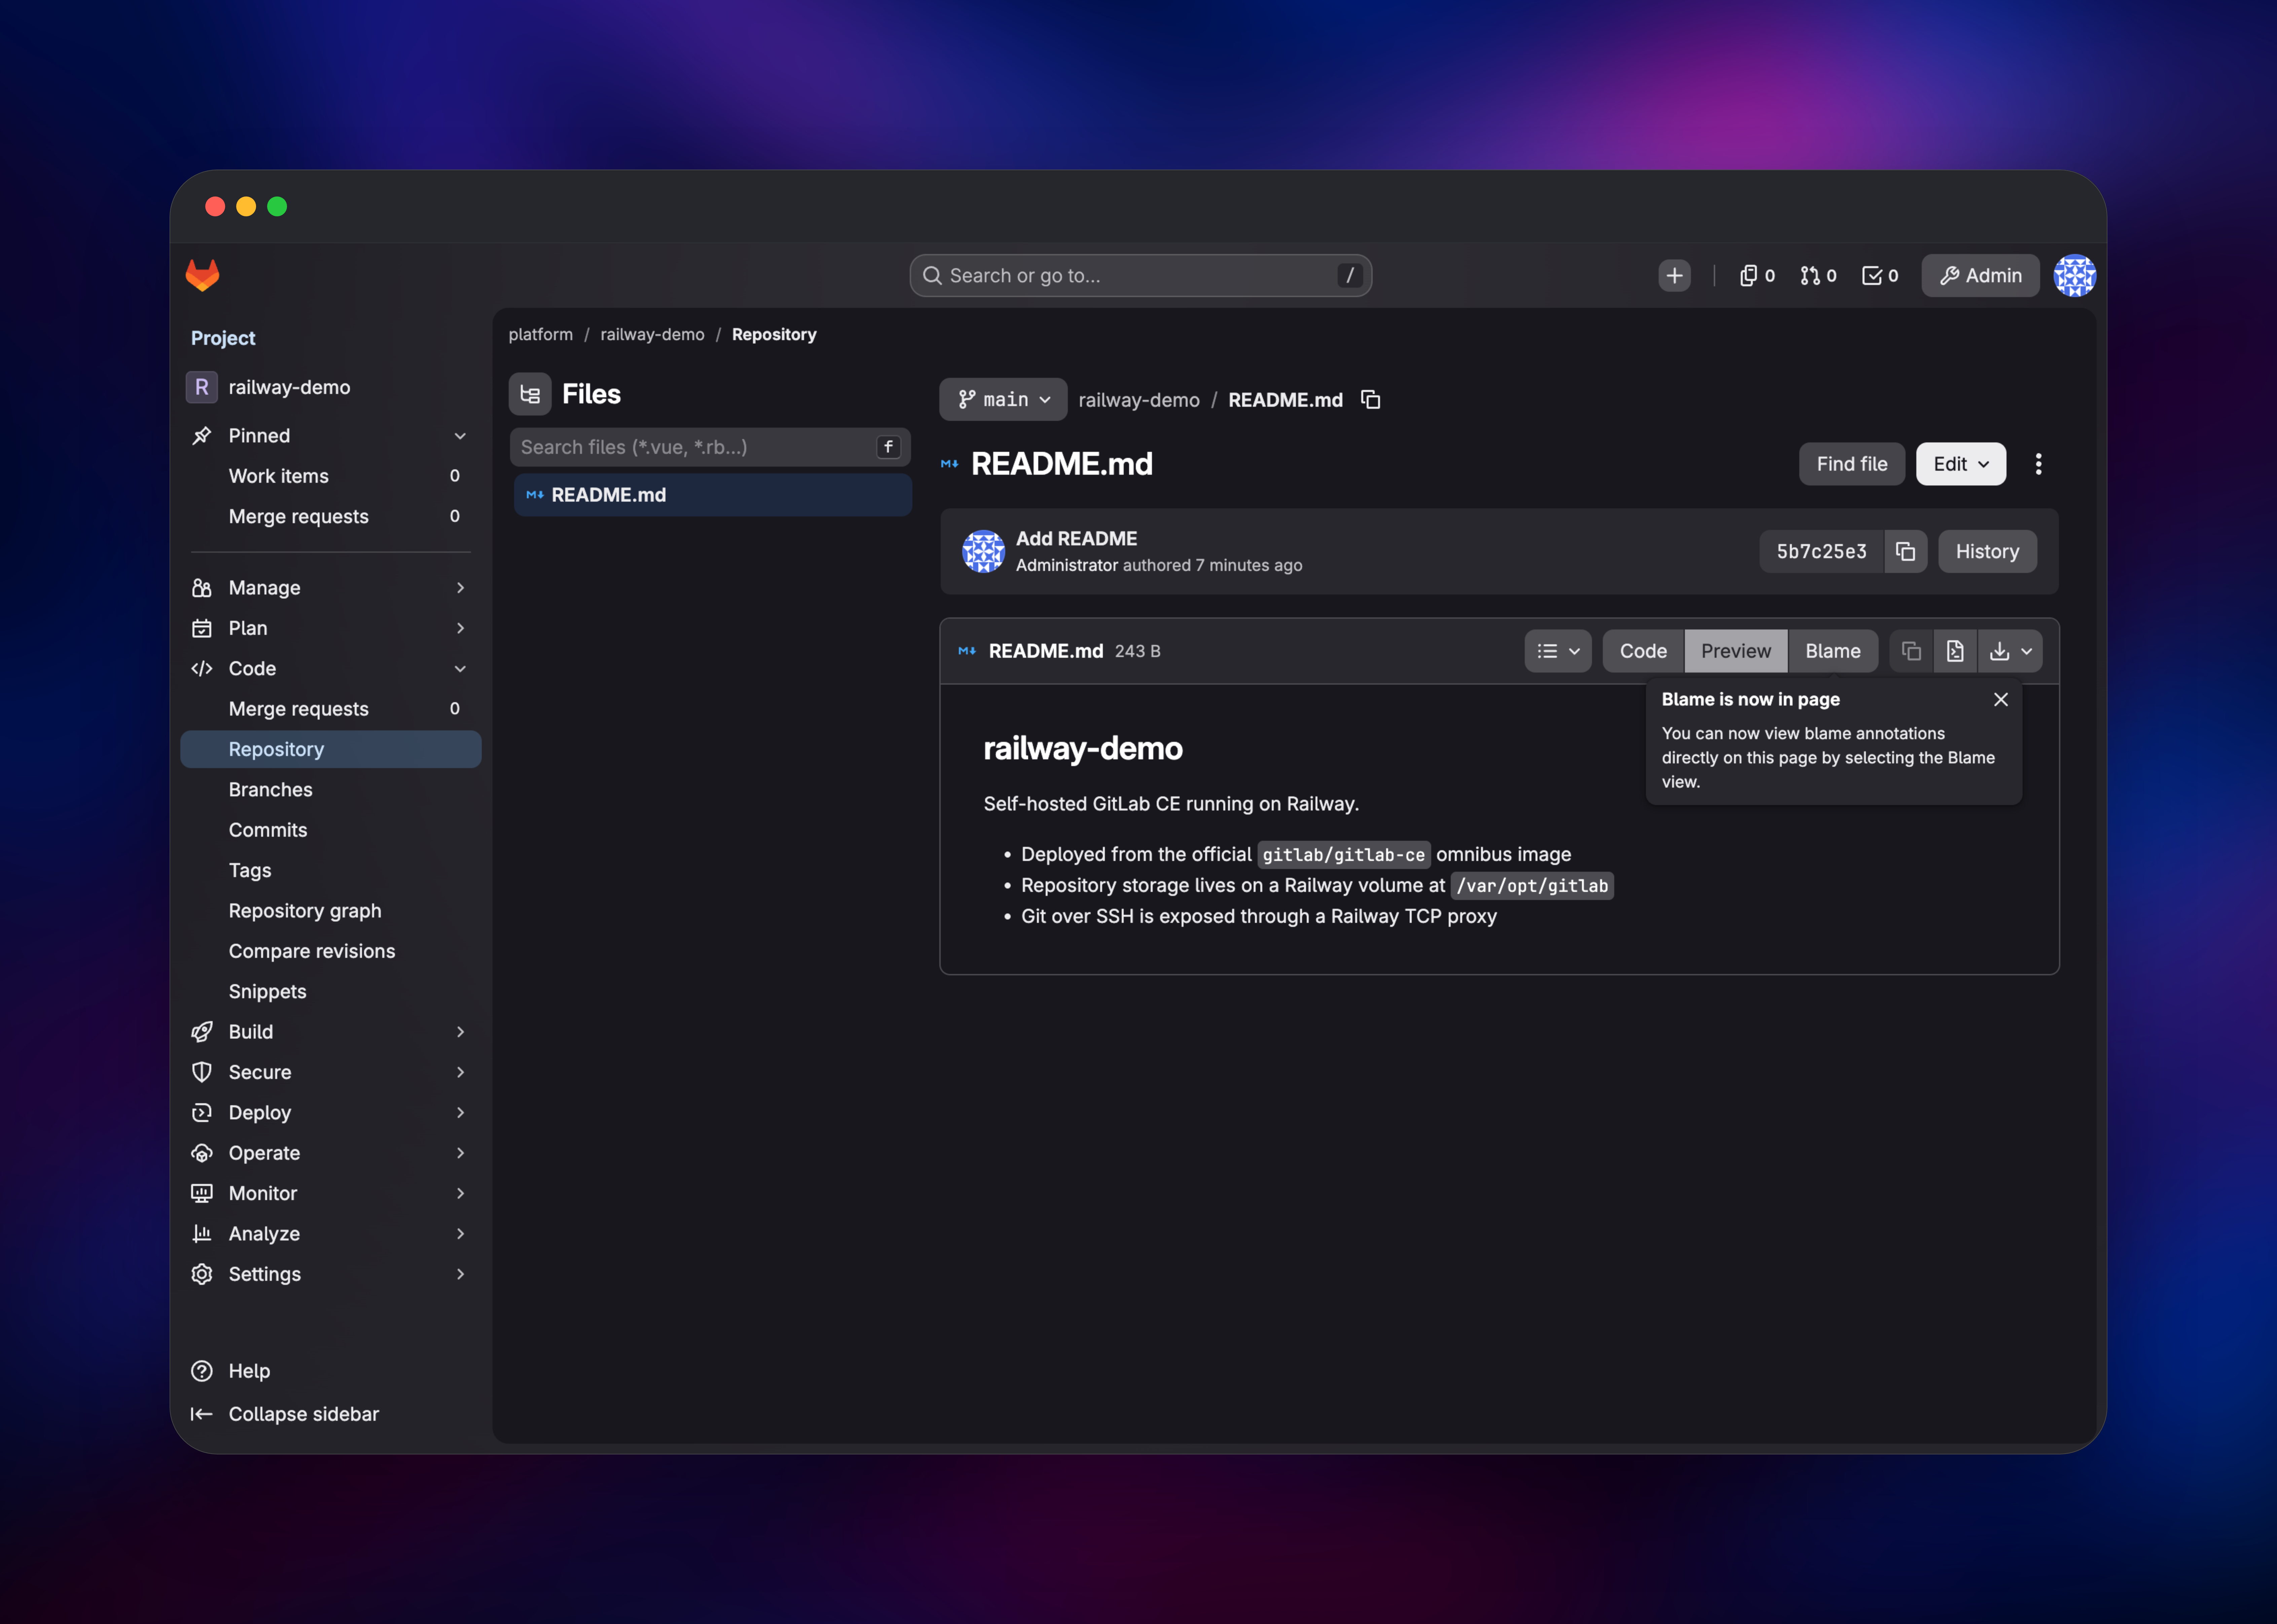Click the Pinned pin icon
Image resolution: width=2277 pixels, height=1624 pixels.
click(x=202, y=436)
